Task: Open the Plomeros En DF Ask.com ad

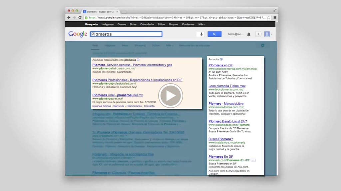Action: (221, 157)
